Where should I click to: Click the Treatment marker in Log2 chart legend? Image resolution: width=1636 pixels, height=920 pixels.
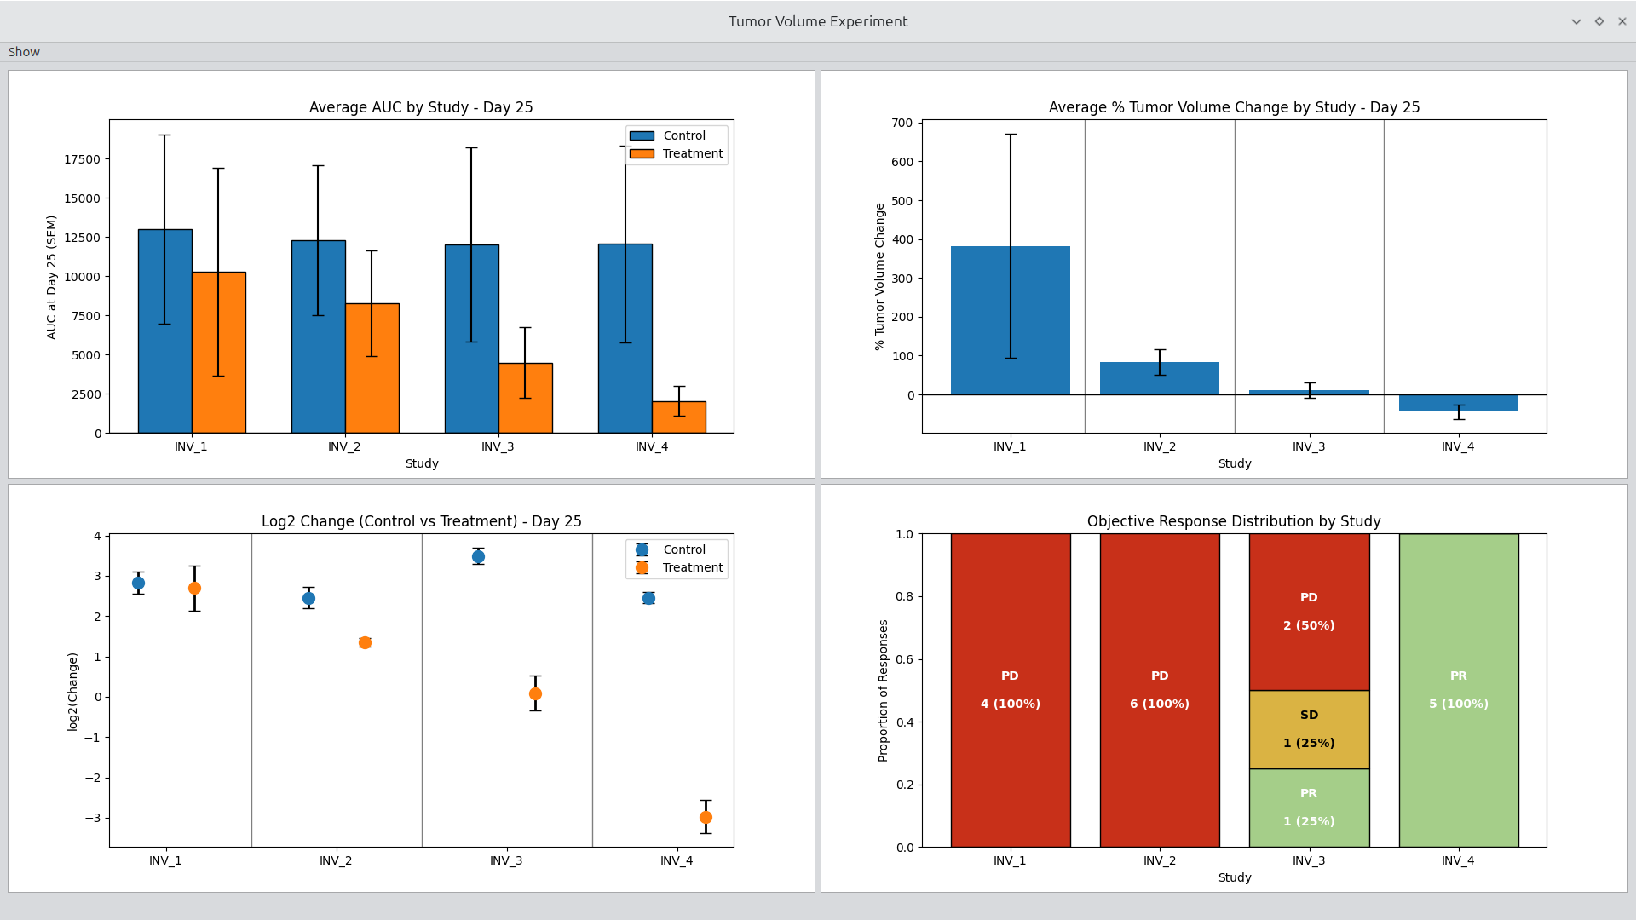642,568
